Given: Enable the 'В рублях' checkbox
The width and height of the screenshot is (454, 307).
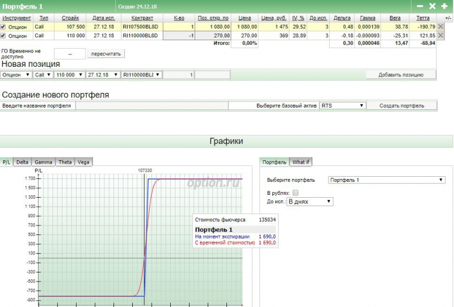Looking at the screenshot, I should pos(295,193).
